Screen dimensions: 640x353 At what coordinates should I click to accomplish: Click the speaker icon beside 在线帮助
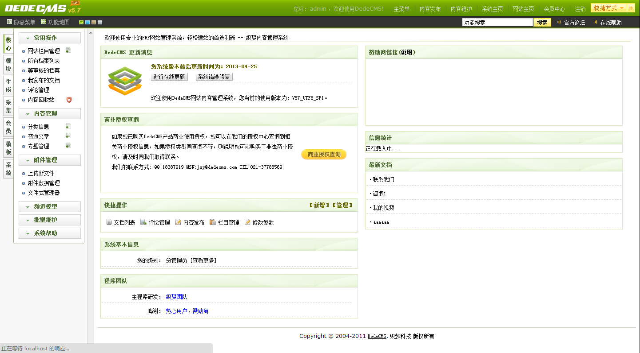[596, 22]
